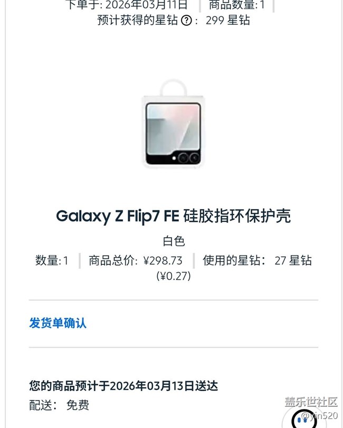Click the 预计获得的星钻 label text
The width and height of the screenshot is (343, 428).
pos(137,21)
